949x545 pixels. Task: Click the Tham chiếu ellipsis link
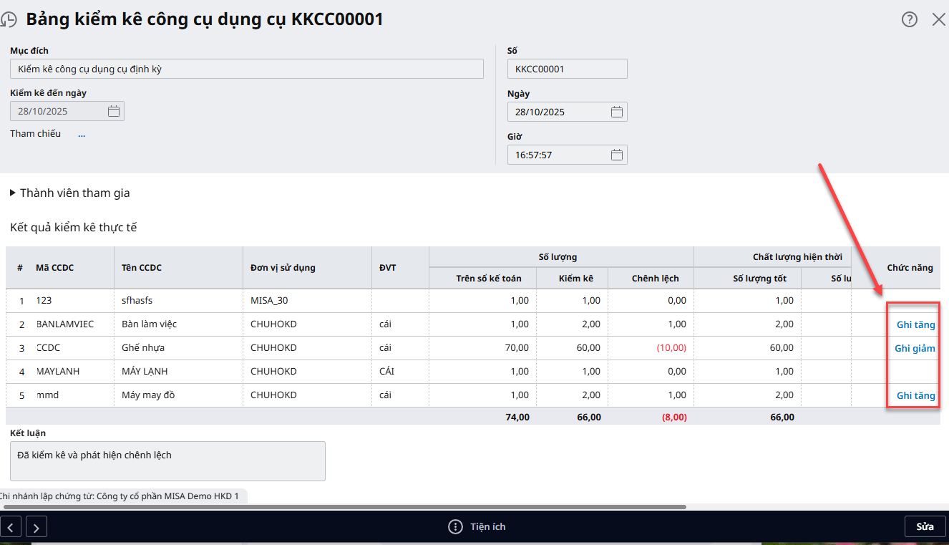click(82, 134)
